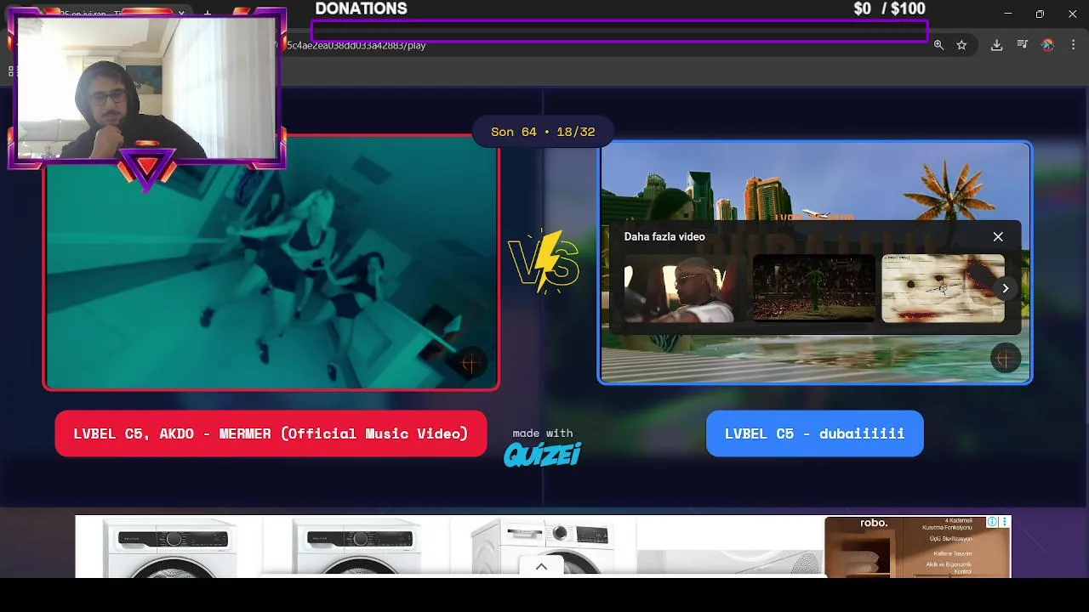The width and height of the screenshot is (1089, 612).
Task: Open the media controls playlist icon
Action: tap(1023, 45)
